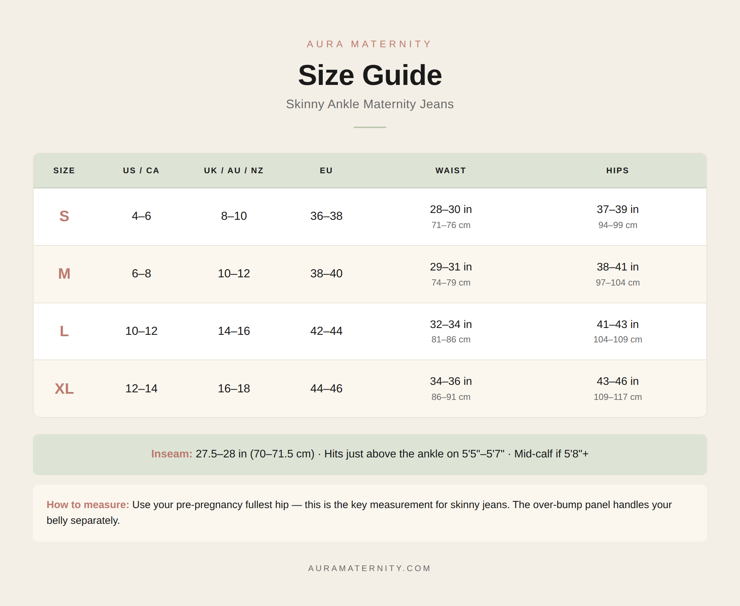Select the L size label
This screenshot has height=606, width=740.
64,331
